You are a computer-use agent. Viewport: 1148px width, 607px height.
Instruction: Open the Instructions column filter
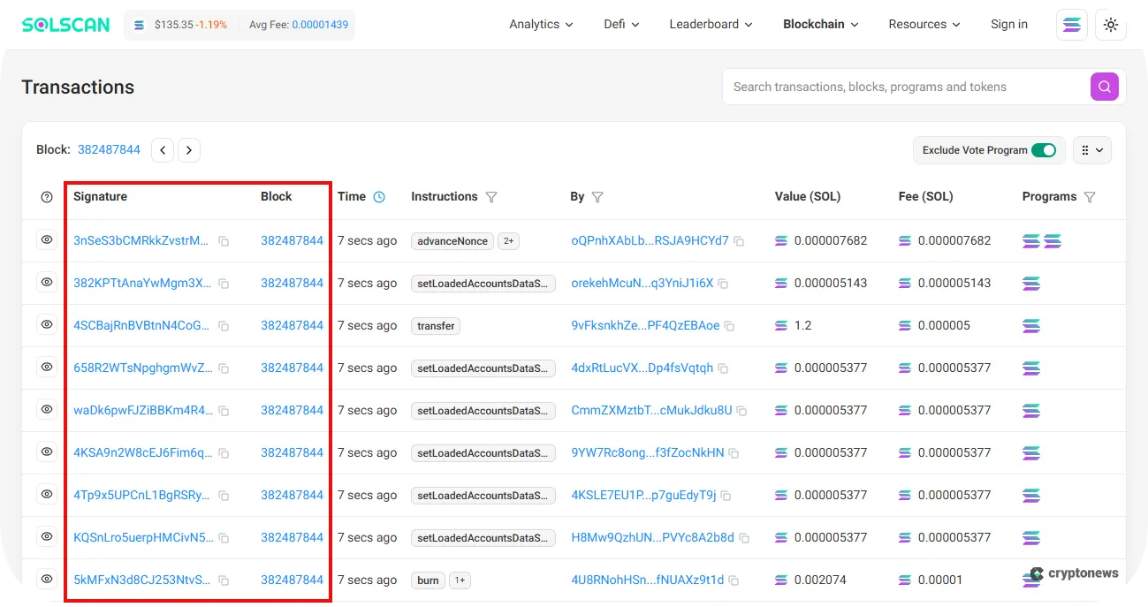pyautogui.click(x=492, y=197)
